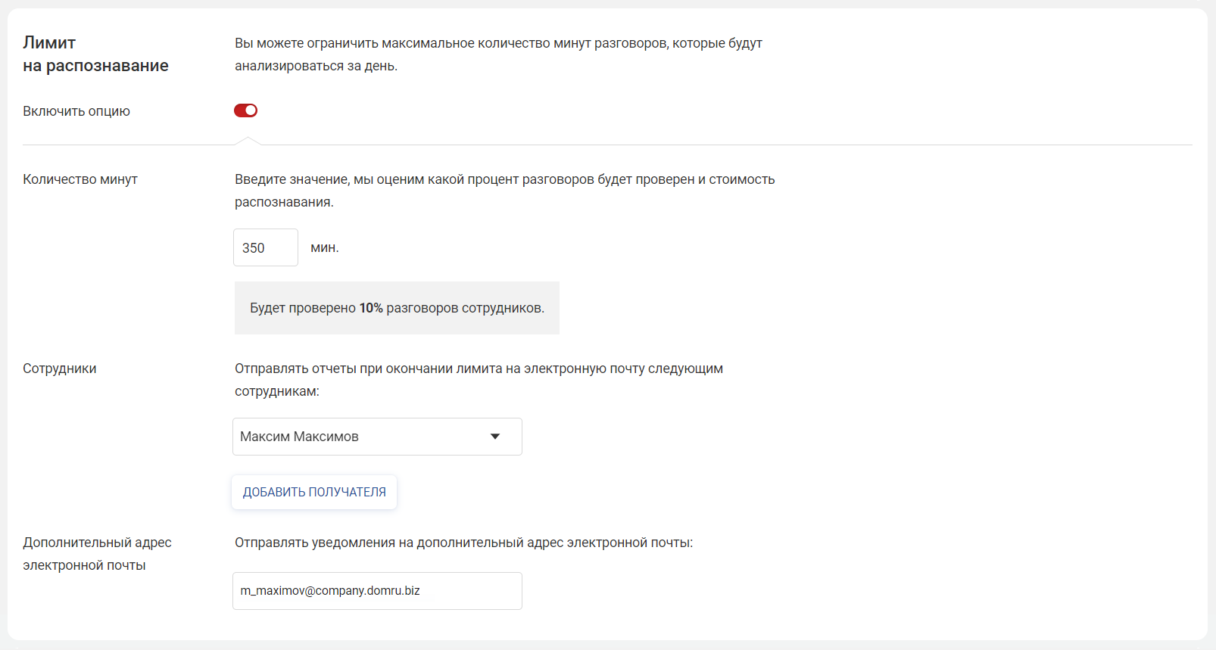1216x650 pixels.
Task: Click the minutes input showing 350
Action: pyautogui.click(x=265, y=247)
